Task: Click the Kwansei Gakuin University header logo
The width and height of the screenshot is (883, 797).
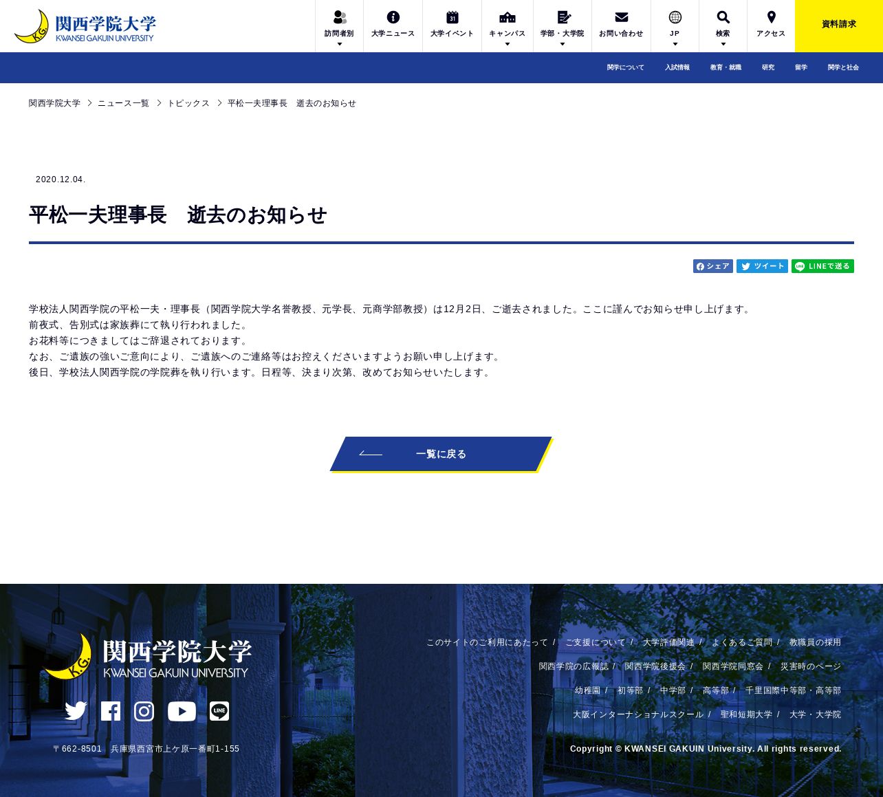Action: [85, 26]
